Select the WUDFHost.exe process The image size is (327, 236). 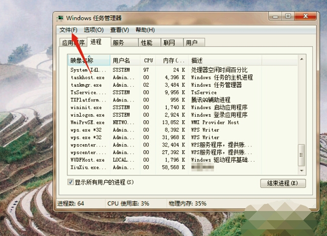183,160
